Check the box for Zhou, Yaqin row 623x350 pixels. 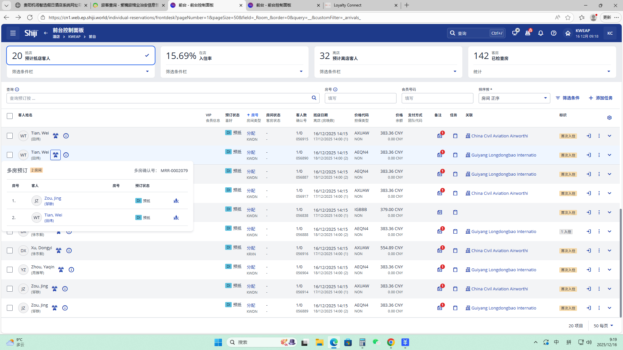pyautogui.click(x=10, y=270)
